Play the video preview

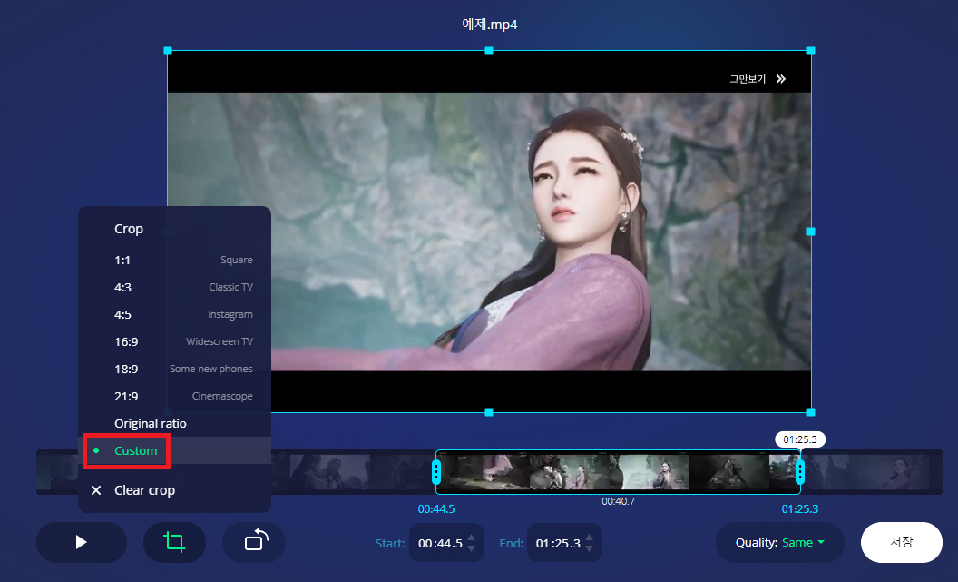(x=82, y=542)
